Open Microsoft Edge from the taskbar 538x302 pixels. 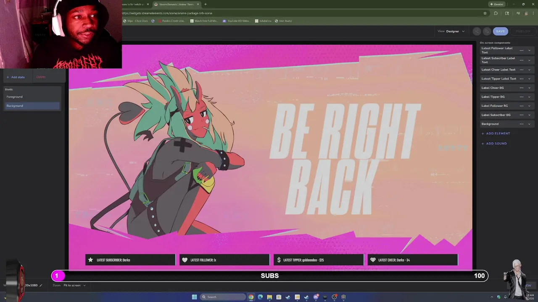pyautogui.click(x=260, y=297)
